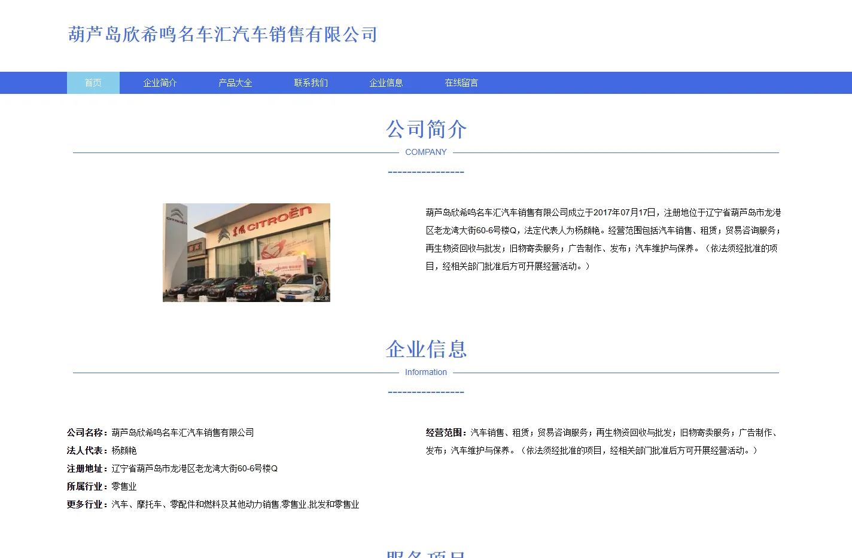This screenshot has height=558, width=852.
Task: Click the 公司简介 section heading
Action: coord(426,129)
